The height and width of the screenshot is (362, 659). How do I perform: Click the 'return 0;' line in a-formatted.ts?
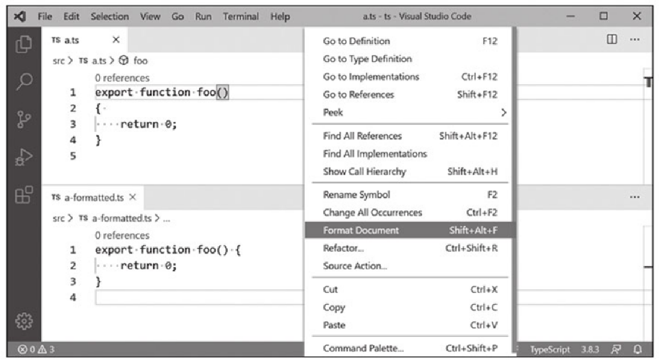[x=148, y=266]
